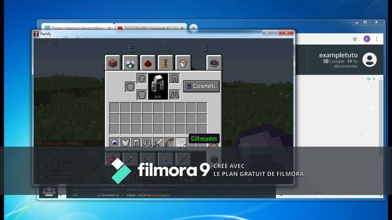Image resolution: width=392 pixels, height=220 pixels.
Task: Open the Transportation rail tab
Action: tap(165, 63)
